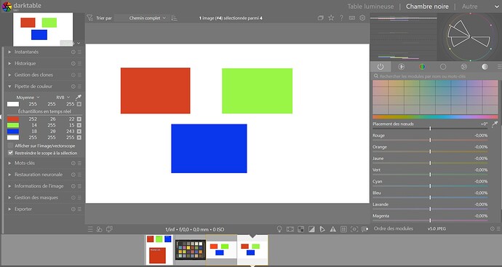The width and height of the screenshot is (502, 267).
Task: Reset the Ordre des modules panel
Action: click(x=493, y=228)
